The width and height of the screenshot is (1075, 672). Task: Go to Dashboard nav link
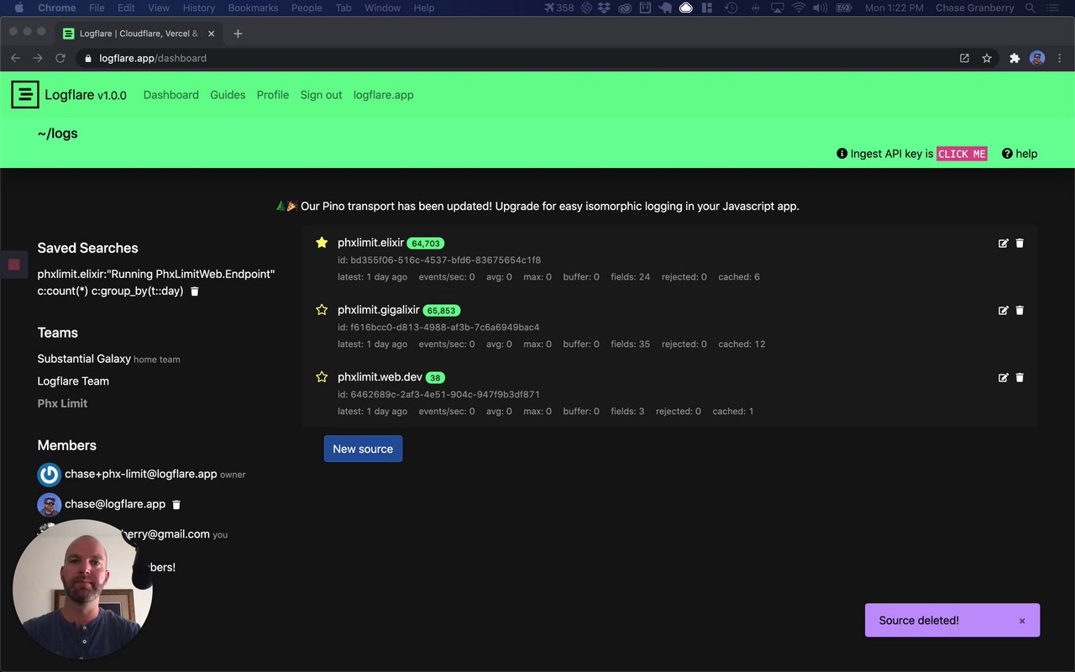(x=171, y=95)
